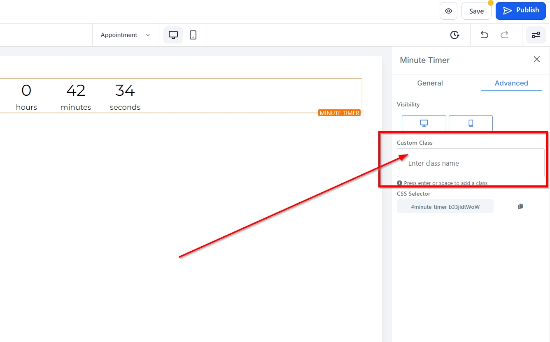The image size is (550, 342).
Task: Switch to desktop view in toolbar
Action: click(x=173, y=35)
